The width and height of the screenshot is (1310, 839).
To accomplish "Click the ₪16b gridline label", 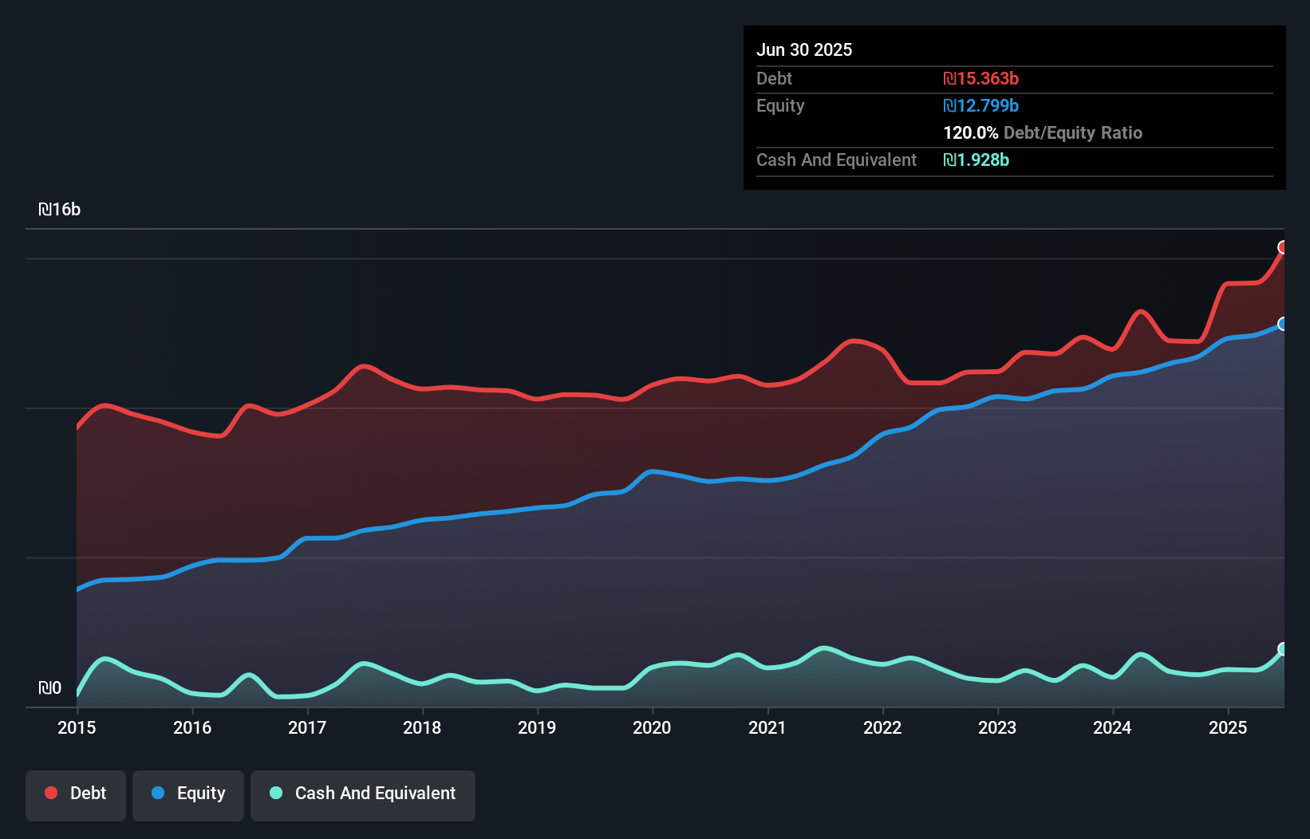I will pos(61,208).
